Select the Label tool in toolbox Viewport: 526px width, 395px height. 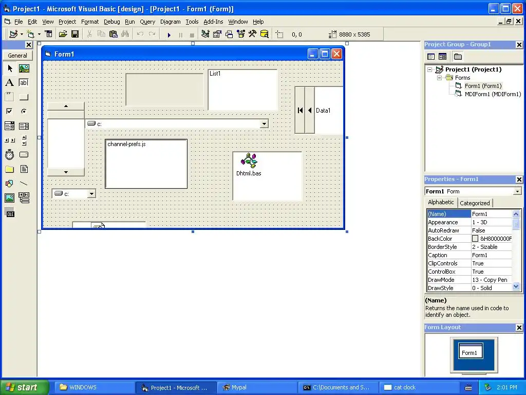tap(10, 83)
